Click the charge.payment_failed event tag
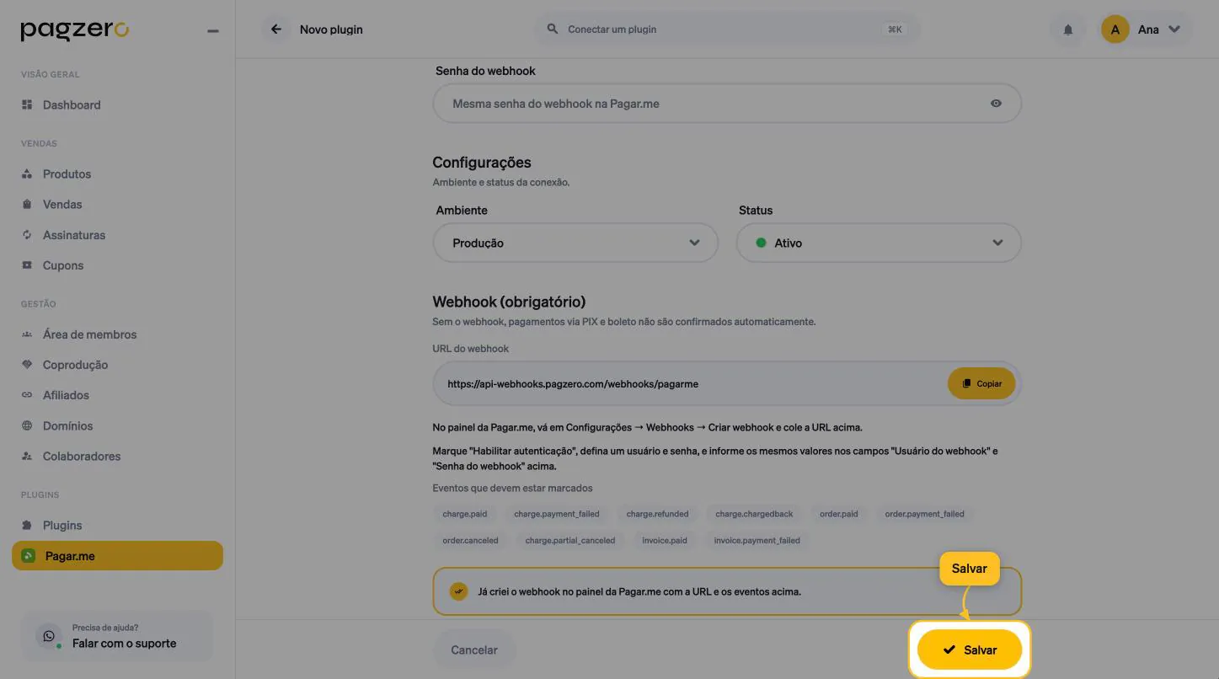This screenshot has width=1219, height=679. pos(557,514)
